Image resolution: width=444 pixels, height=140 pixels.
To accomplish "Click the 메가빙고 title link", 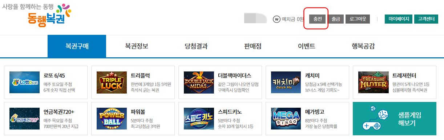I will (x=315, y=112).
